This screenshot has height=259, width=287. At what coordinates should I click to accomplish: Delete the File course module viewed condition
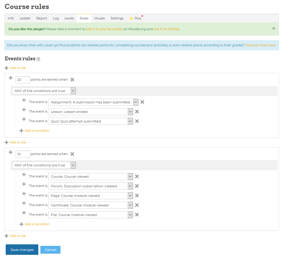[137, 215]
